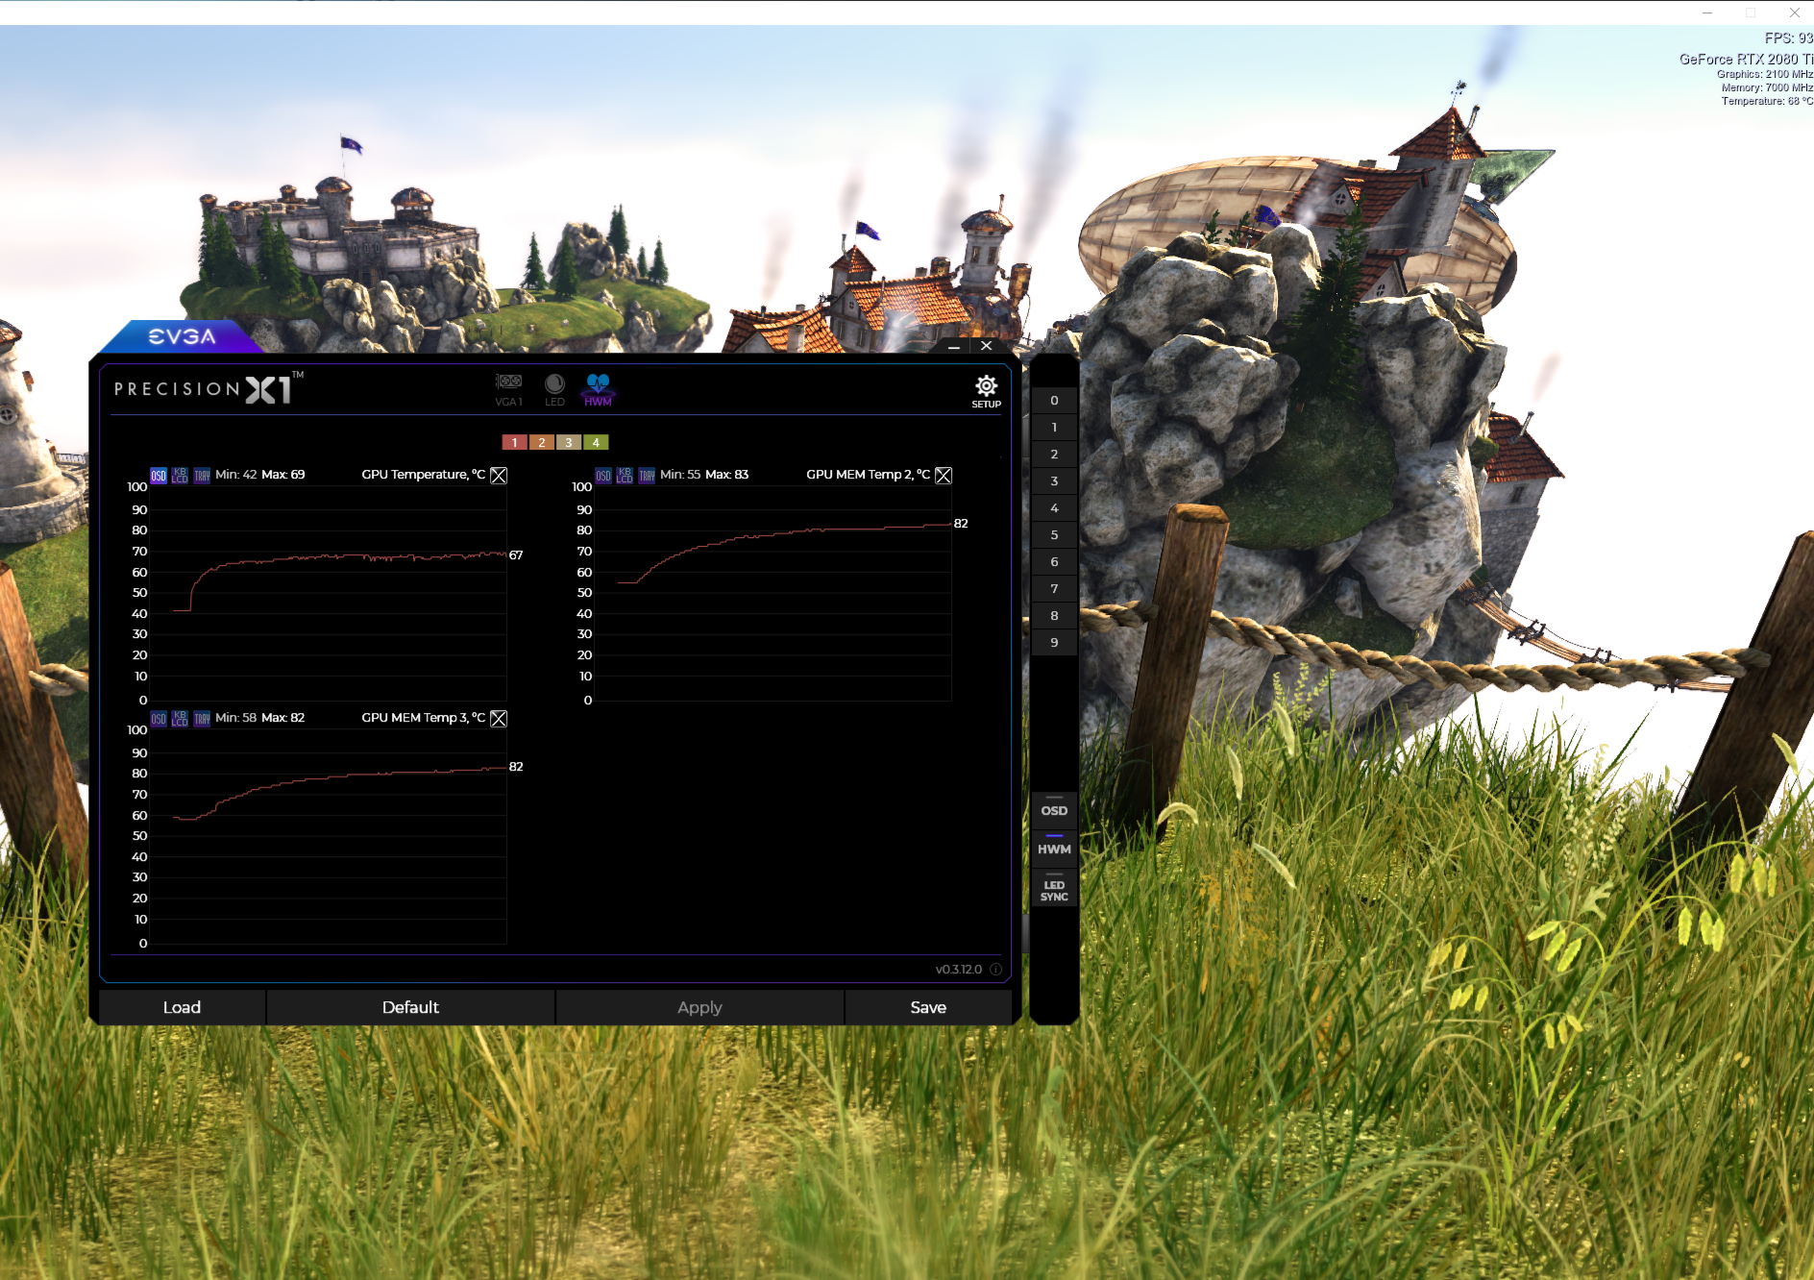The image size is (1814, 1280).
Task: Select profile slot 8 in side panel
Action: [x=1054, y=616]
